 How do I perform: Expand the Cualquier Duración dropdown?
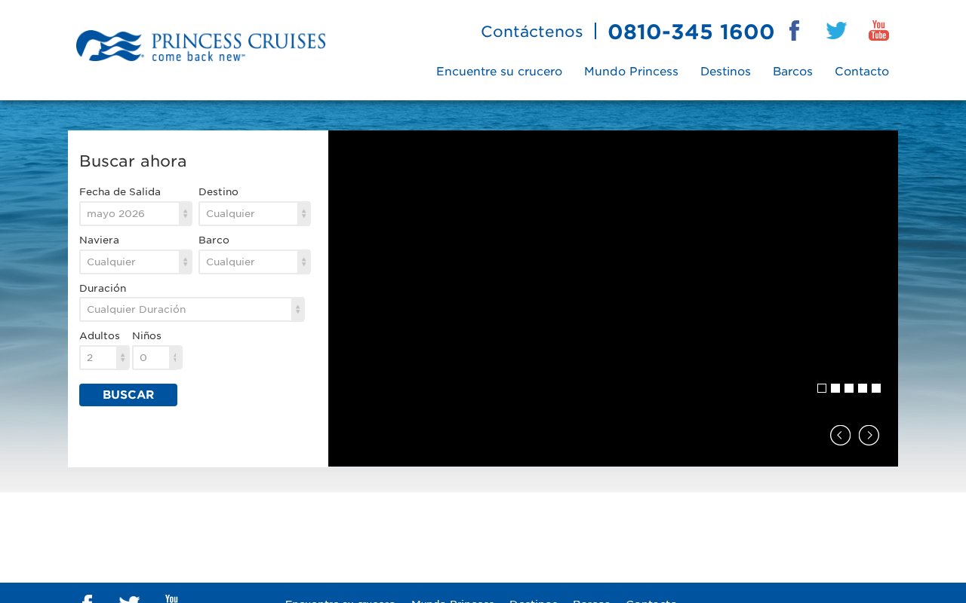(192, 309)
